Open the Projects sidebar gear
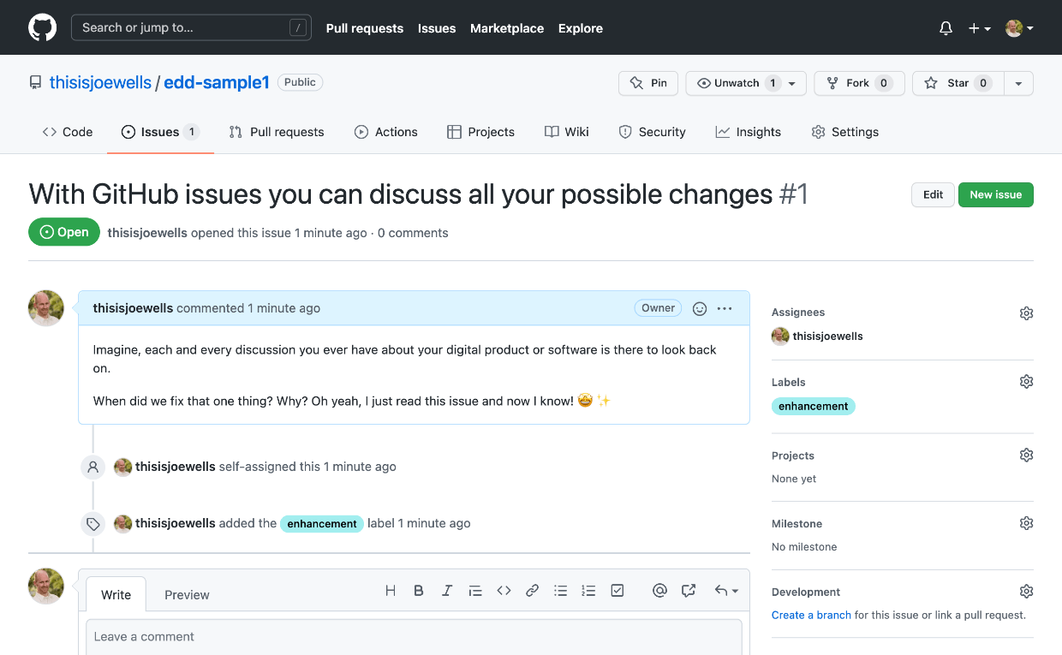 [1026, 456]
